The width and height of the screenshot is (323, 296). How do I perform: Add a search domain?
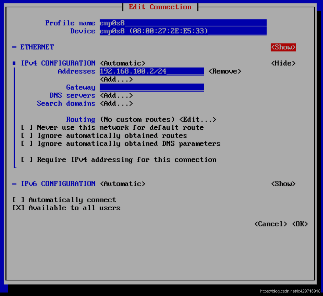tap(116, 103)
